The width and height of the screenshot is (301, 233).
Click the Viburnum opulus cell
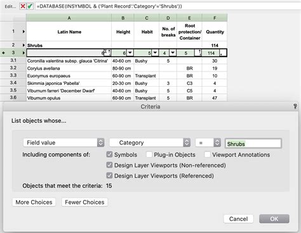coord(69,98)
